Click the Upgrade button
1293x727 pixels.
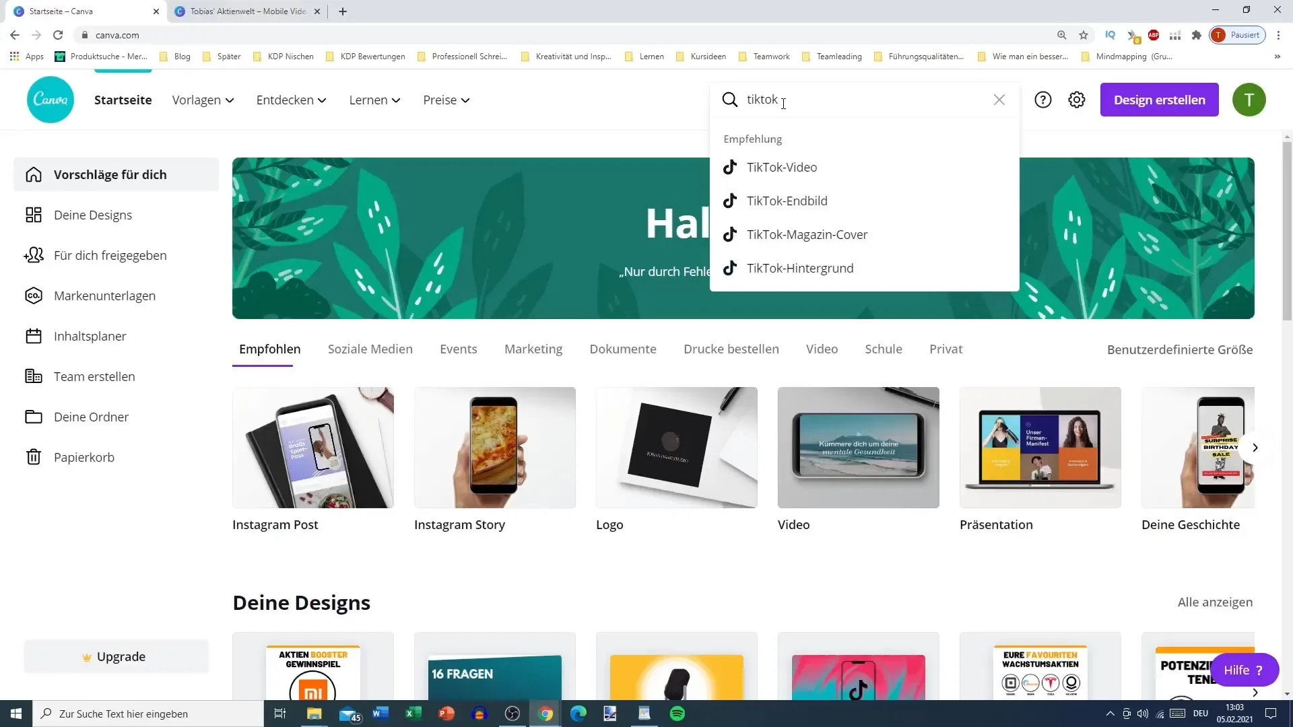click(x=117, y=656)
